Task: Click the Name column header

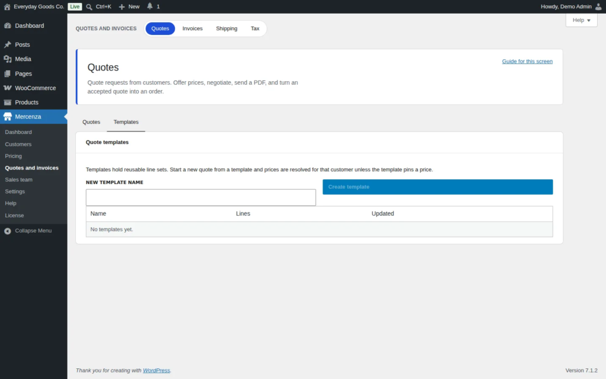Action: pyautogui.click(x=98, y=213)
